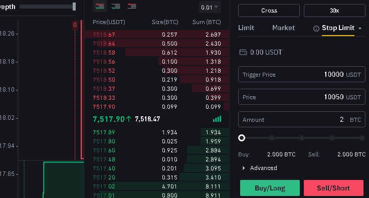The height and width of the screenshot is (198, 369).
Task: Open the Stop Limit order type dropdown arrow
Action: [360, 29]
